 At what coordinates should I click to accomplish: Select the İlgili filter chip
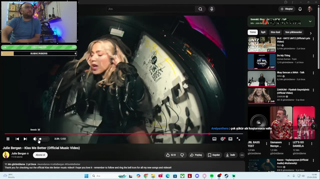click(263, 32)
